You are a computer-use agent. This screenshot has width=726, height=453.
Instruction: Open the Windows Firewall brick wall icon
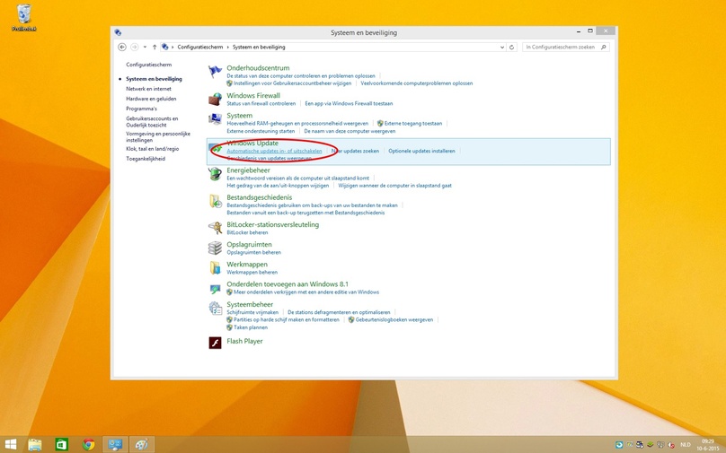pyautogui.click(x=215, y=99)
